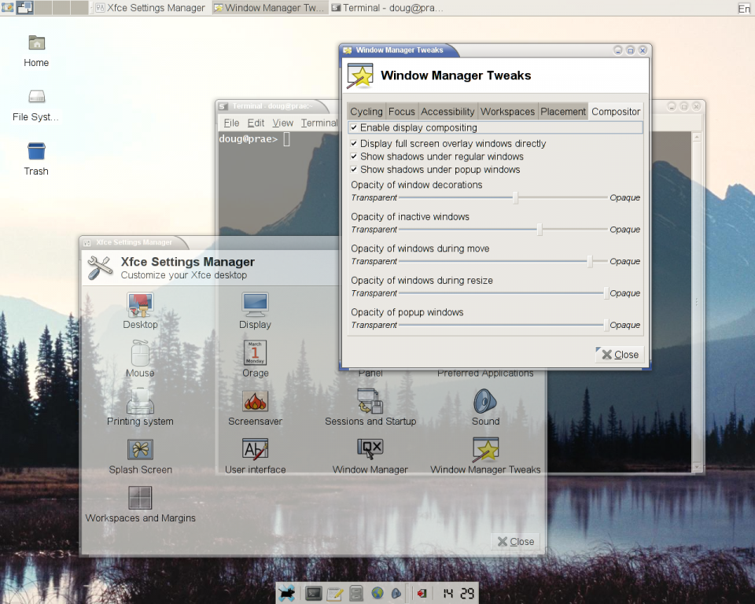Open the Xfce mouse menu on bottom panel
This screenshot has width=755, height=604.
click(287, 593)
